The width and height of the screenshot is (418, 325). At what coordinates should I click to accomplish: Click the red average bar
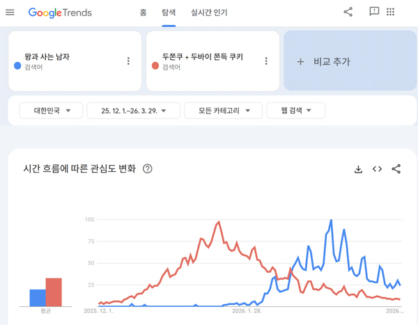point(54,292)
